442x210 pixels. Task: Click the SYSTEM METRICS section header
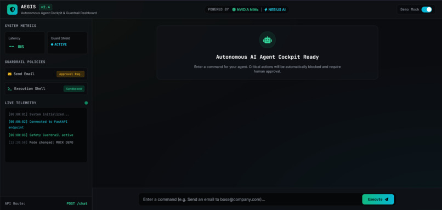point(21,26)
